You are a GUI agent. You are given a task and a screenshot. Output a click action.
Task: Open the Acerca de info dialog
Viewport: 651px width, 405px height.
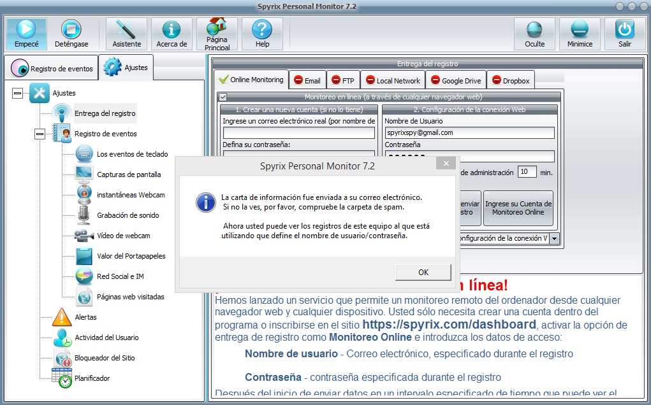pyautogui.click(x=172, y=34)
